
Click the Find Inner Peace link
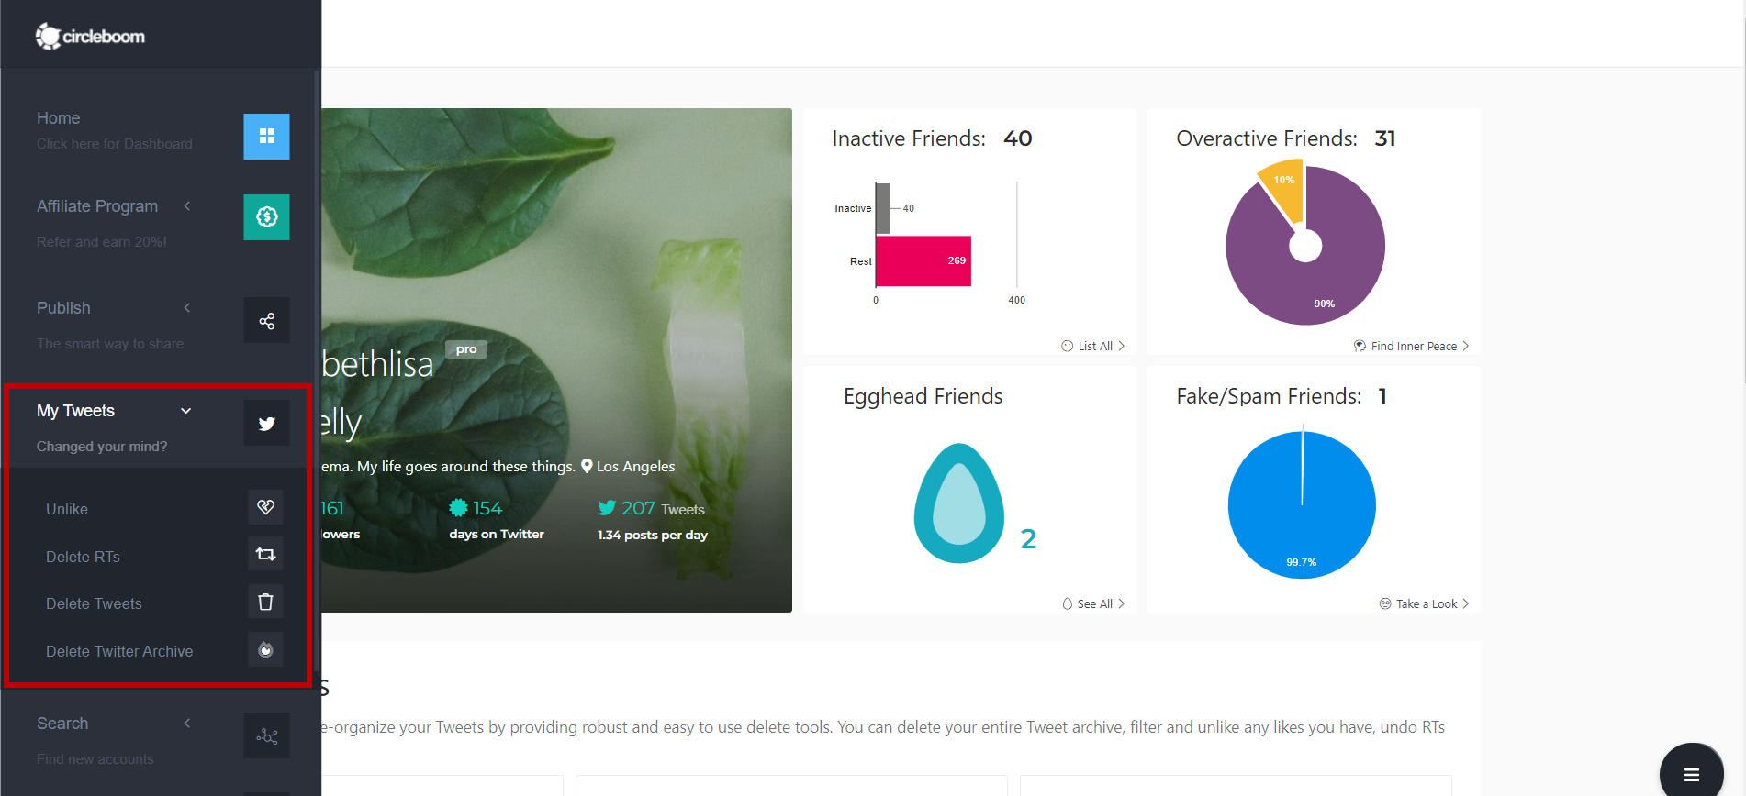[1413, 346]
